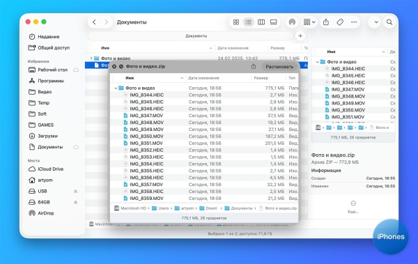This screenshot has height=264, width=418.
Task: Switch to gallery view
Action: tap(274, 22)
